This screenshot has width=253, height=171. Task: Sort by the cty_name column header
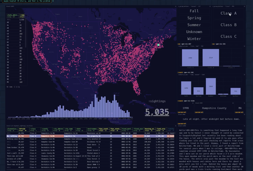[x=70, y=129]
